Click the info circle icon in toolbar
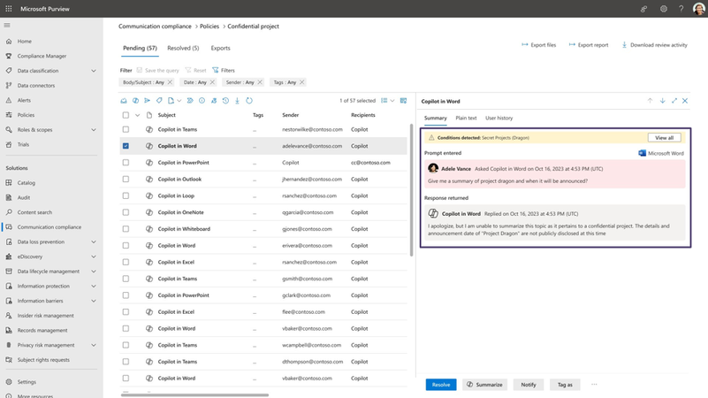Viewport: 708px width, 398px height. click(x=202, y=101)
